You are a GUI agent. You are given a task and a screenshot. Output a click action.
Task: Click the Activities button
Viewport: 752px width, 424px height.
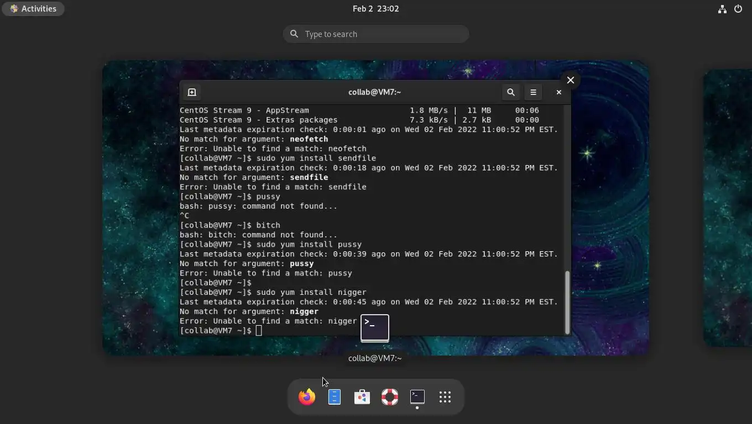coord(33,9)
